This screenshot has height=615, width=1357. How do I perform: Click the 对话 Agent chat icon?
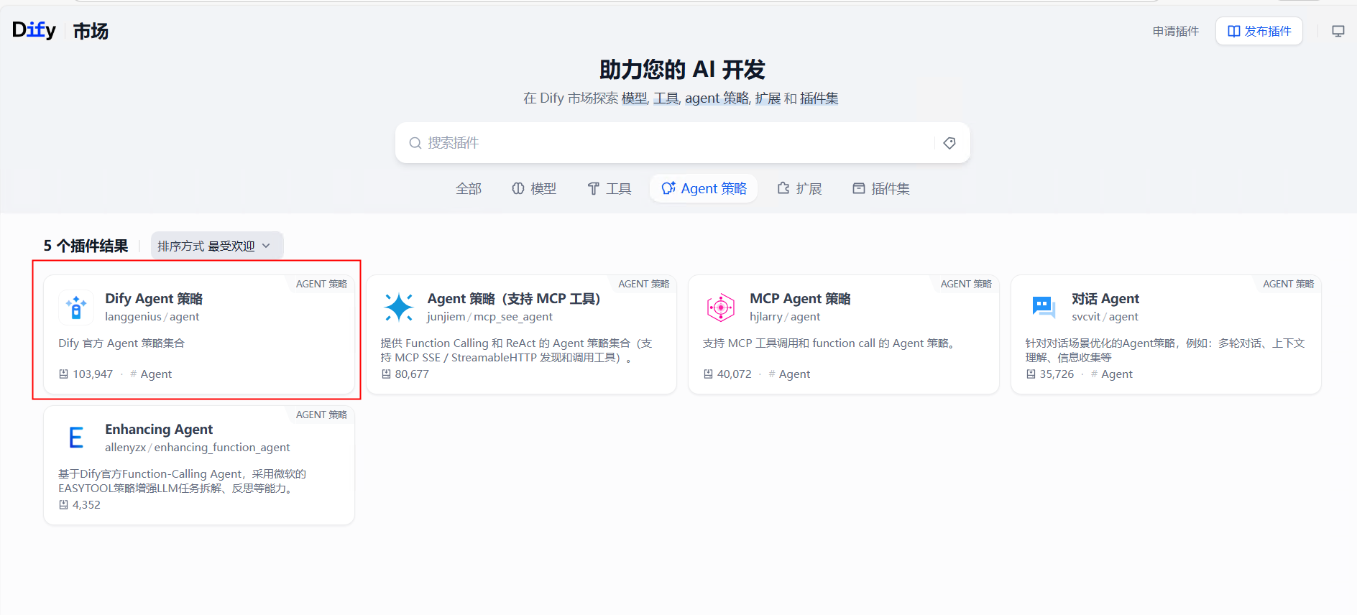coord(1043,307)
